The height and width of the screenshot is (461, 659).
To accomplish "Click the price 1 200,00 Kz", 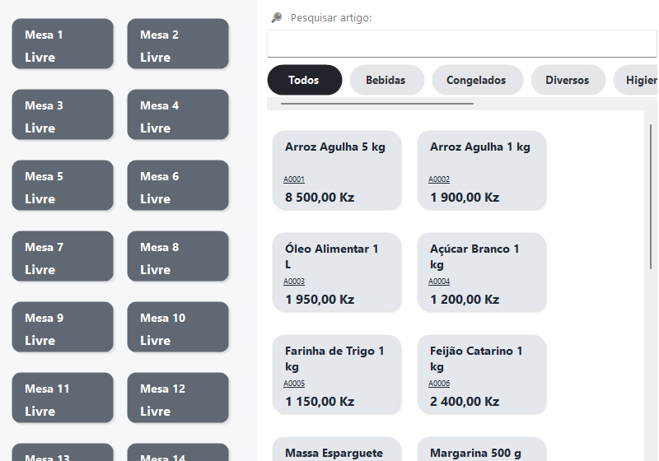I will point(465,300).
